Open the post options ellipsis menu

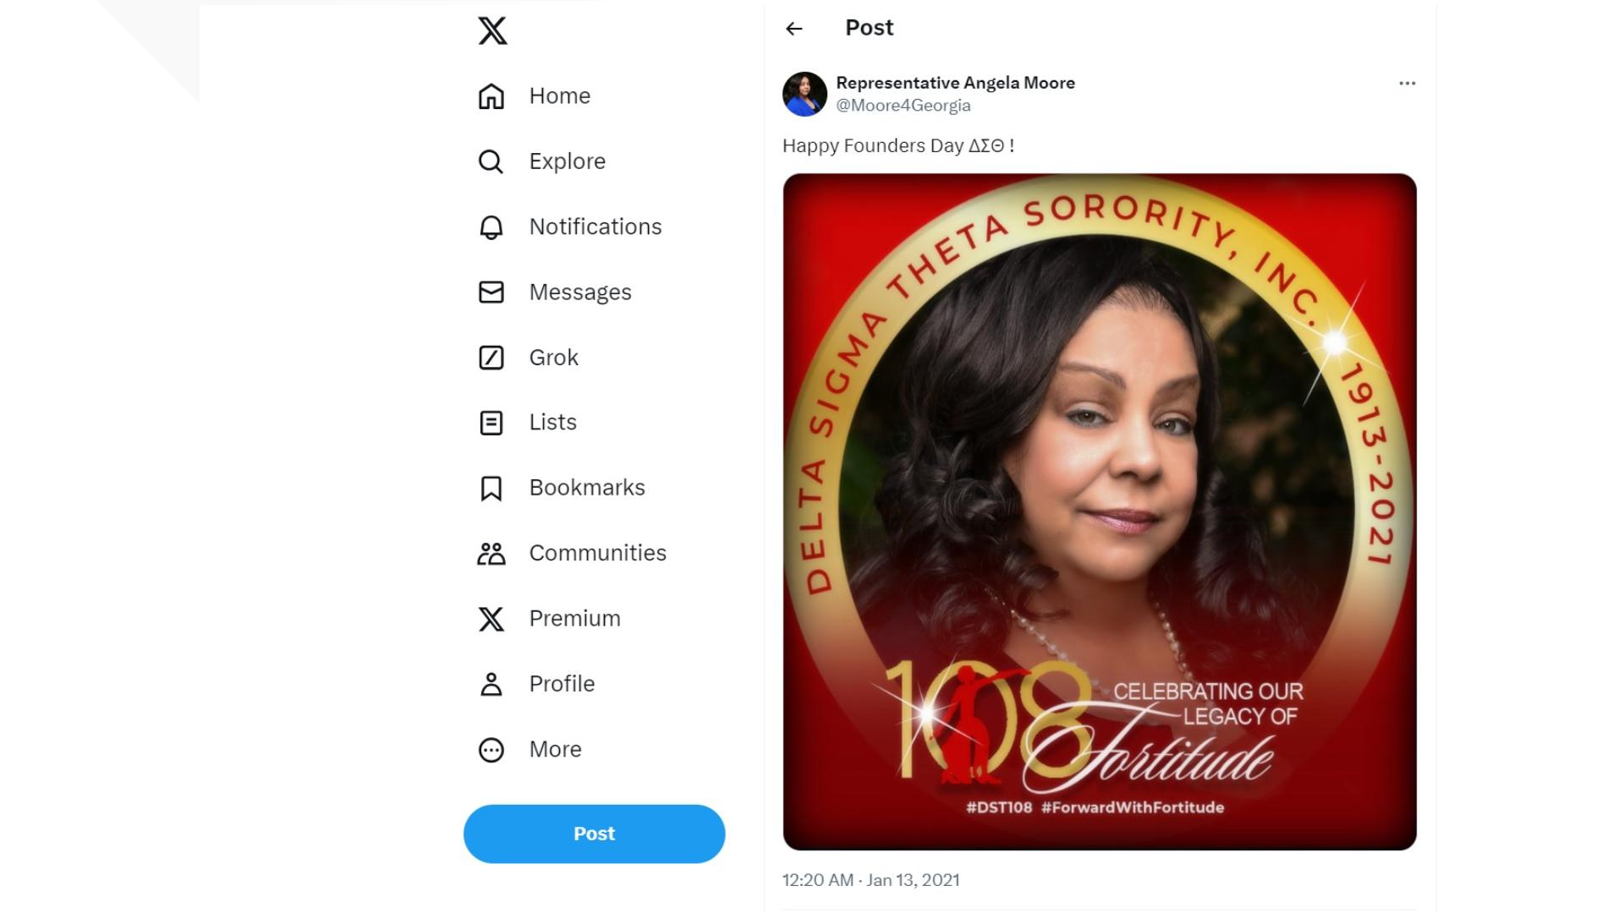[x=1407, y=83]
